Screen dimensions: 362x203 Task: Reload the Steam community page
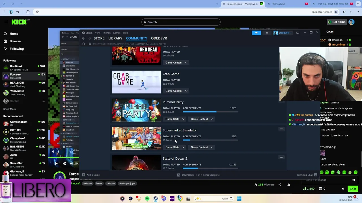click(x=84, y=44)
